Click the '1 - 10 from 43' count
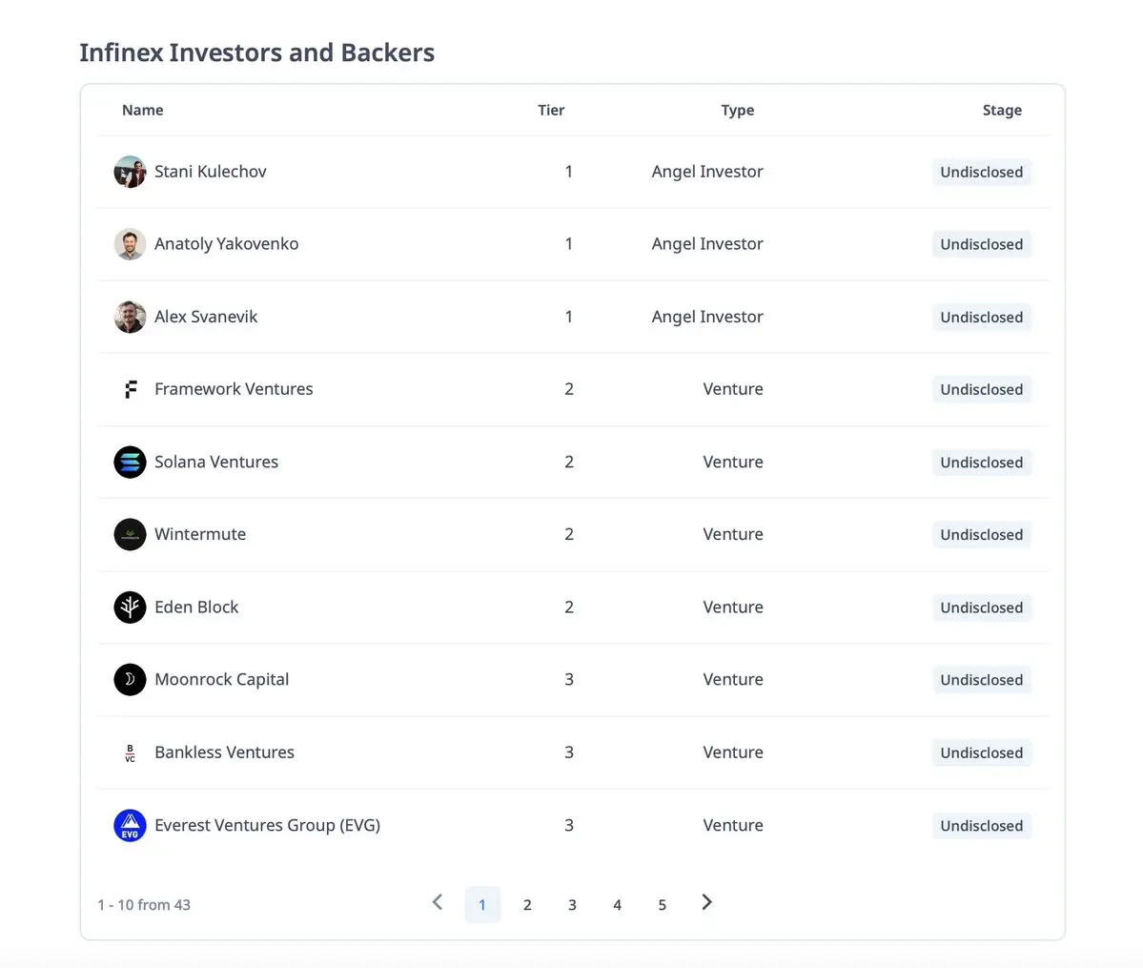1143x968 pixels. point(144,904)
